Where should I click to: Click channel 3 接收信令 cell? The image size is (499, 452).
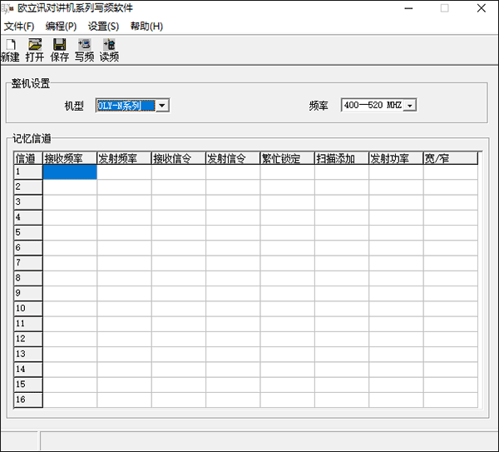pos(179,202)
